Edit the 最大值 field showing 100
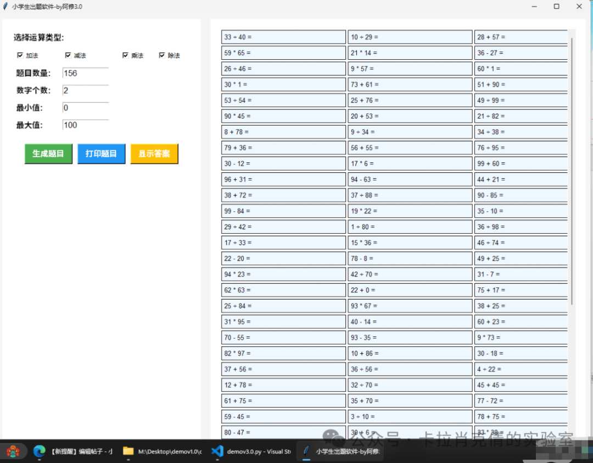593x463 pixels. click(85, 125)
